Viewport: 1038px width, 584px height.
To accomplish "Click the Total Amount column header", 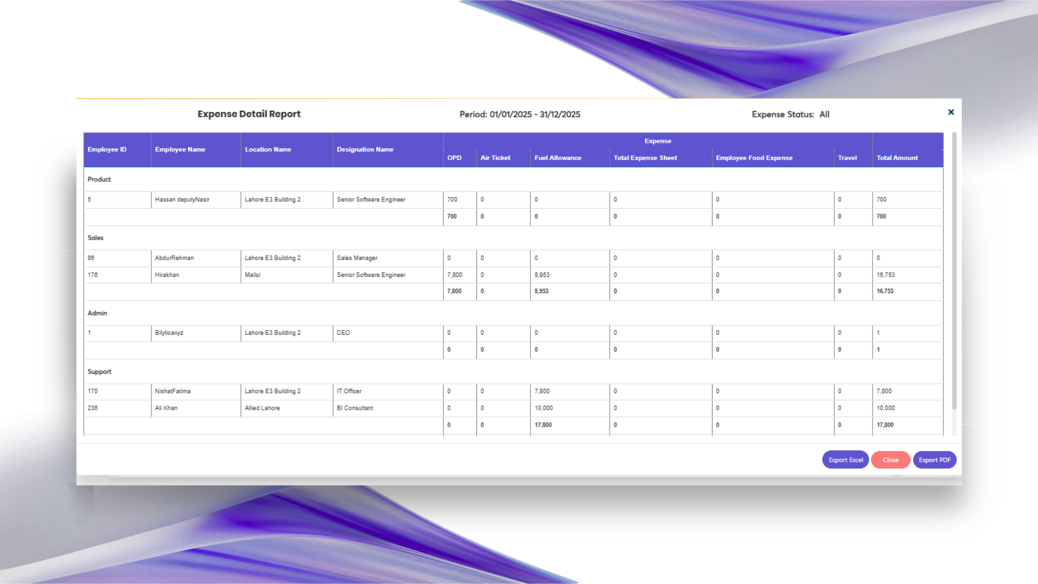I will (897, 158).
